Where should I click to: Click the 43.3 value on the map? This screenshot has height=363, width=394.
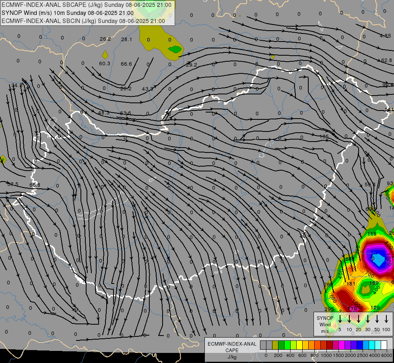point(148,89)
